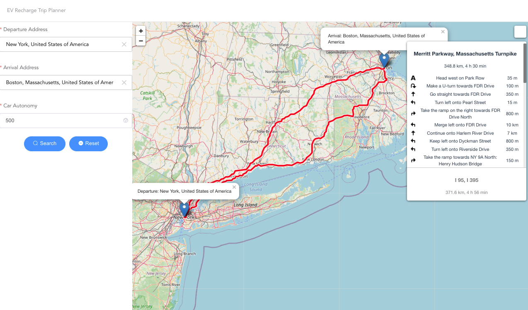528x310 pixels.
Task: Click the Arrival Address label
Action: click(21, 68)
